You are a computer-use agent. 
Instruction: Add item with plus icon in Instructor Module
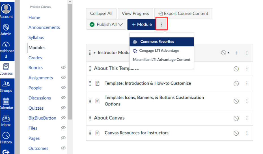pos(236,53)
